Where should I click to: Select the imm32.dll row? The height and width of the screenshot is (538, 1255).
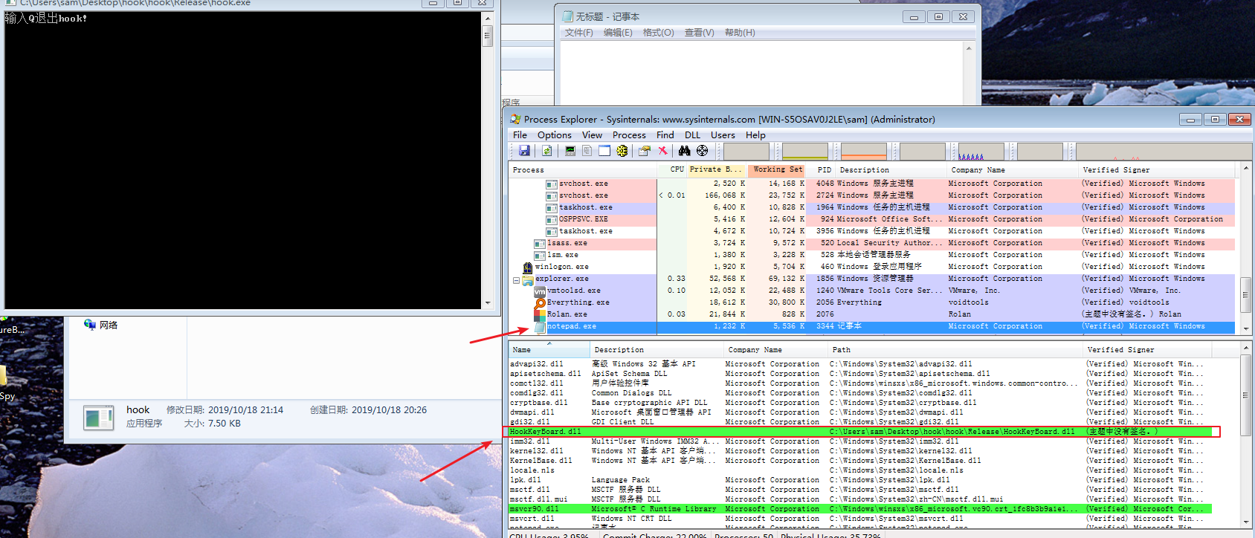point(860,441)
